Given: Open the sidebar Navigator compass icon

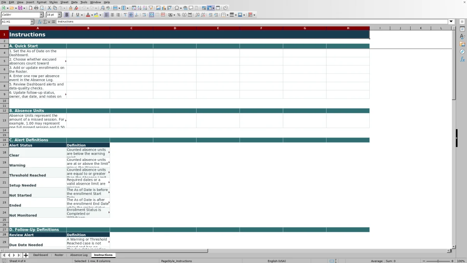Looking at the screenshot, I should (x=462, y=52).
